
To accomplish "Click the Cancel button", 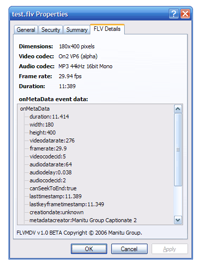I will coord(129,249).
